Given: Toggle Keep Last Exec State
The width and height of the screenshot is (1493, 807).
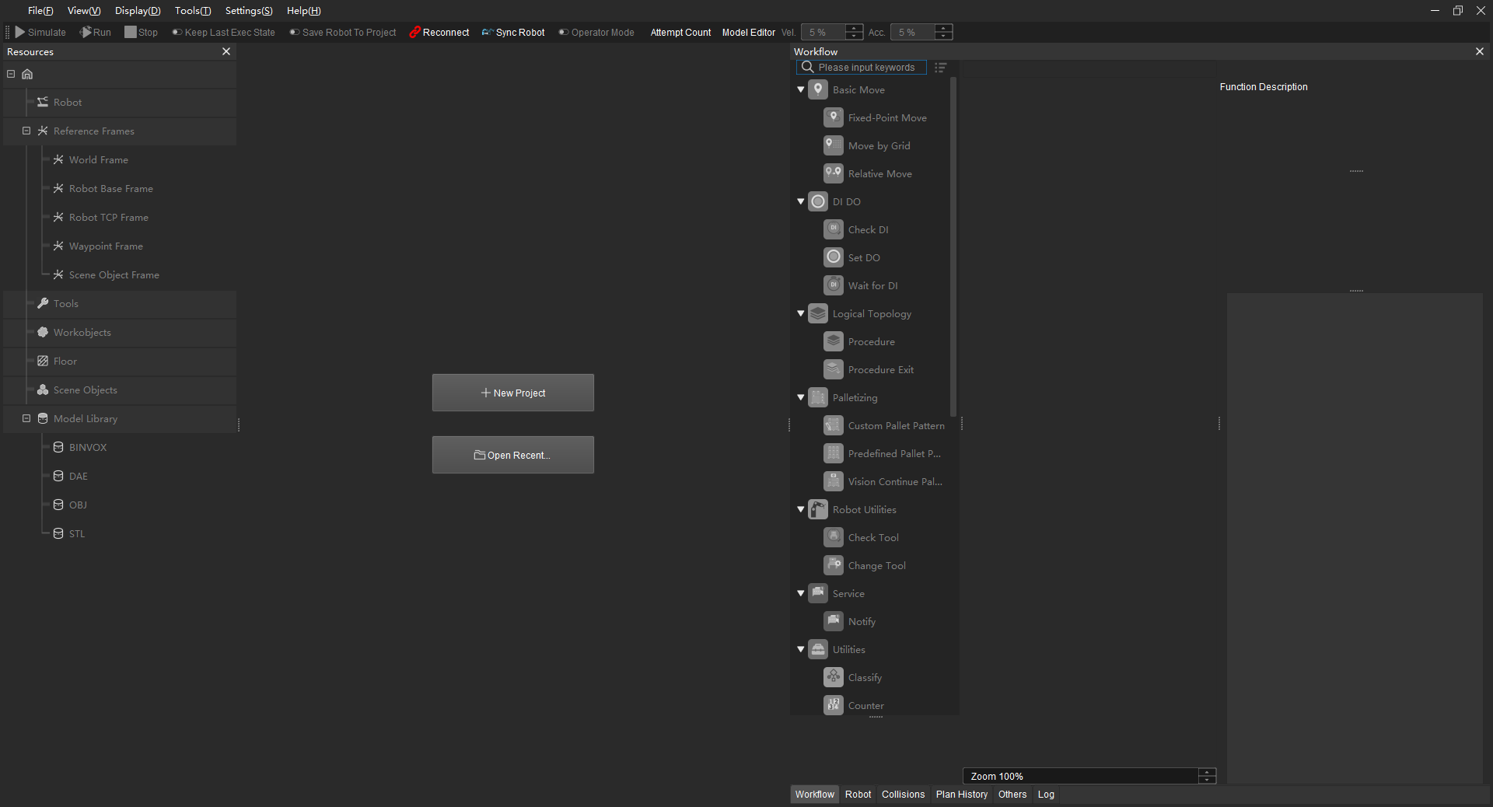Looking at the screenshot, I should 223,33.
